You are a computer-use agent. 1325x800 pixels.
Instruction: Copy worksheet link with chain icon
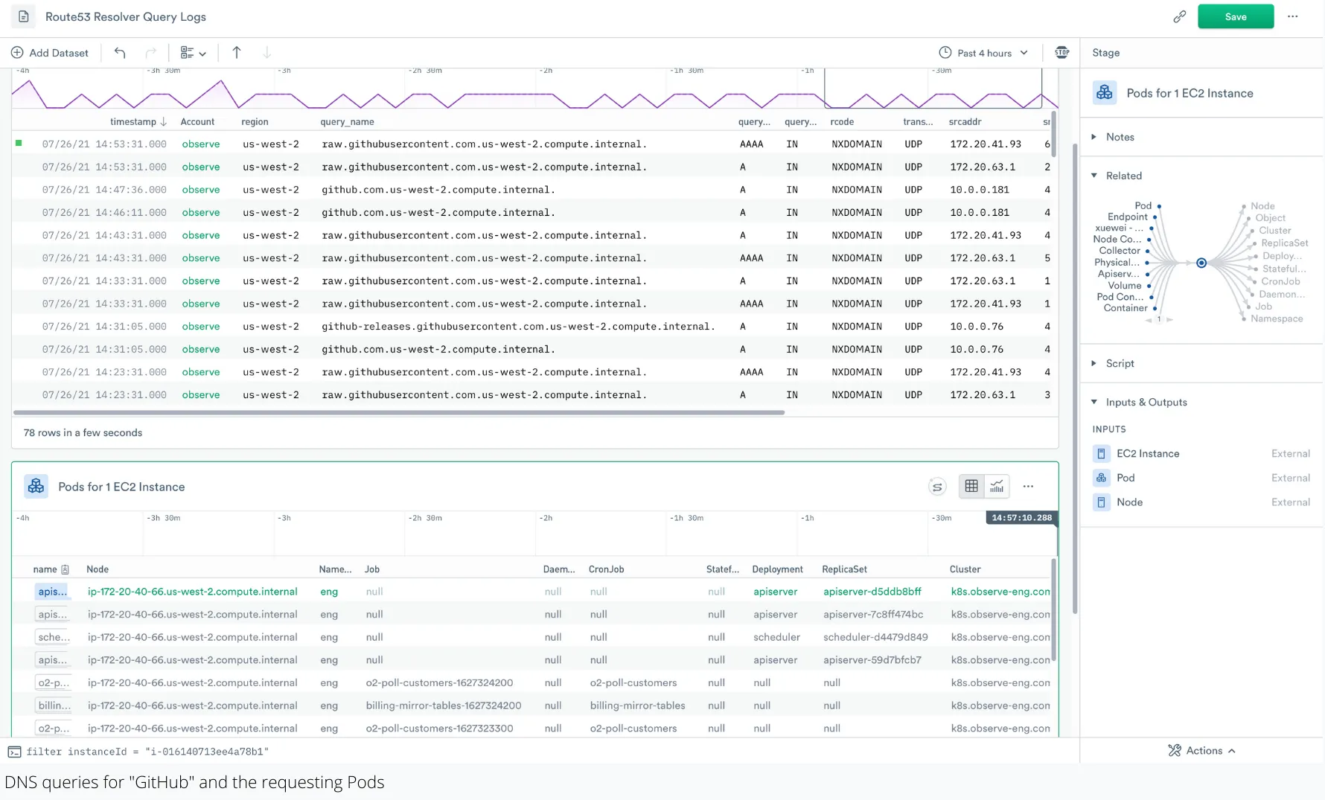pos(1180,16)
